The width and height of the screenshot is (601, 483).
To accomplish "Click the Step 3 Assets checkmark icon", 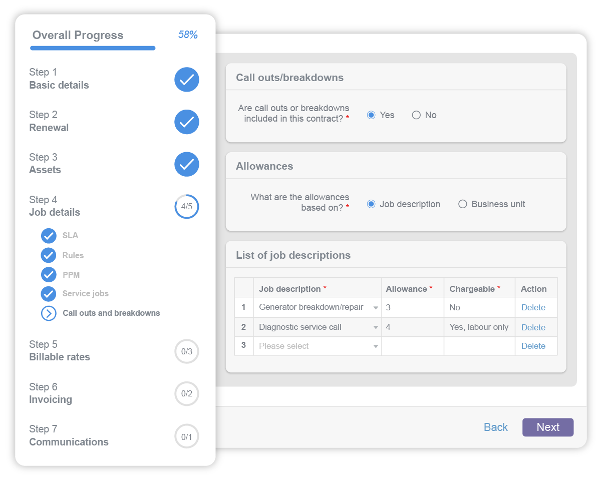I will tap(187, 165).
